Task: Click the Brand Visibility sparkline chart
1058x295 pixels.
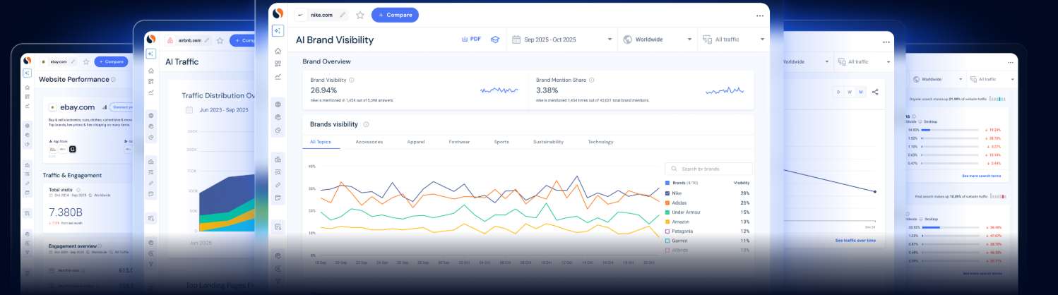Action: click(x=499, y=90)
